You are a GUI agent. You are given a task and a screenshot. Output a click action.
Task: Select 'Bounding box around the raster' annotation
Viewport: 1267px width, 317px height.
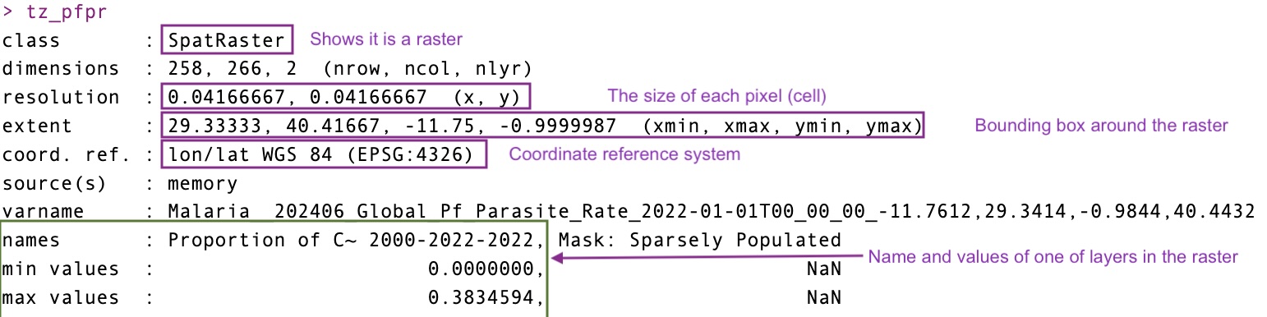tap(1101, 126)
